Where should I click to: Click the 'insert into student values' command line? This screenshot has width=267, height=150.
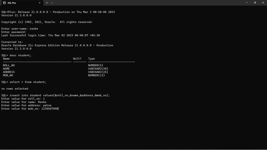click(55, 95)
